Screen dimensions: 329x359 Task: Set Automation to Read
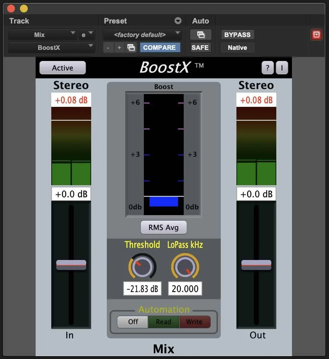pyautogui.click(x=164, y=322)
